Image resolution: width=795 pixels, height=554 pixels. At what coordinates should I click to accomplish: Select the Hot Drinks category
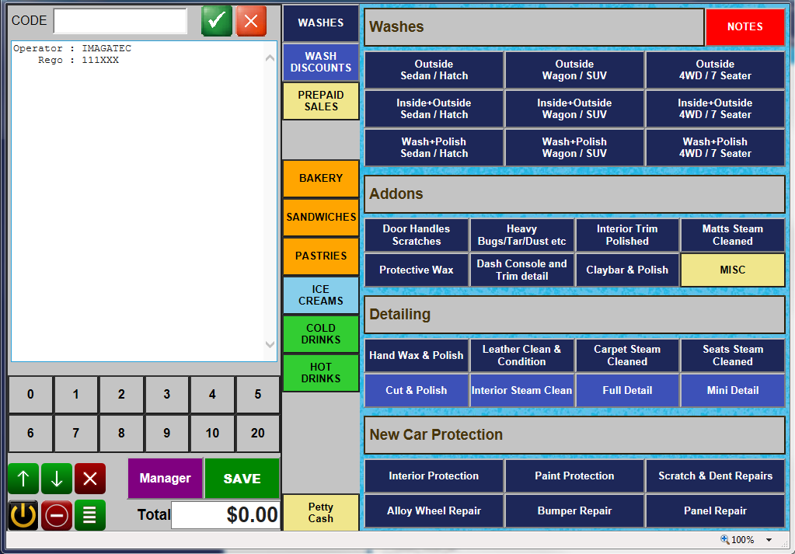tap(320, 373)
